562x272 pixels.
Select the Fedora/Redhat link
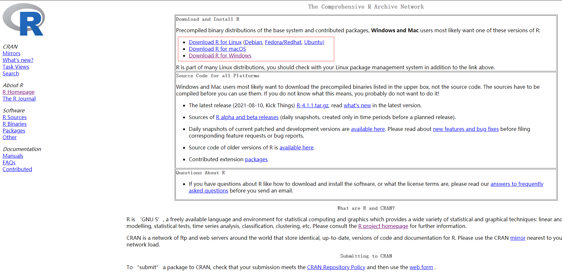click(x=283, y=42)
